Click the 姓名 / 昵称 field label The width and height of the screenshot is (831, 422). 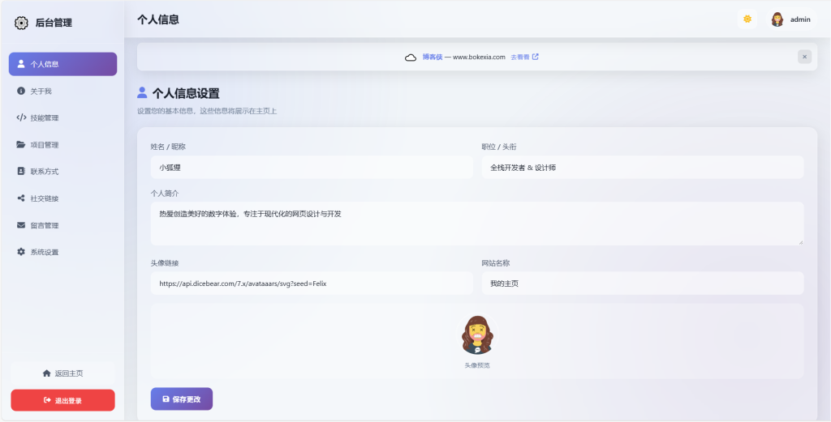coord(169,147)
